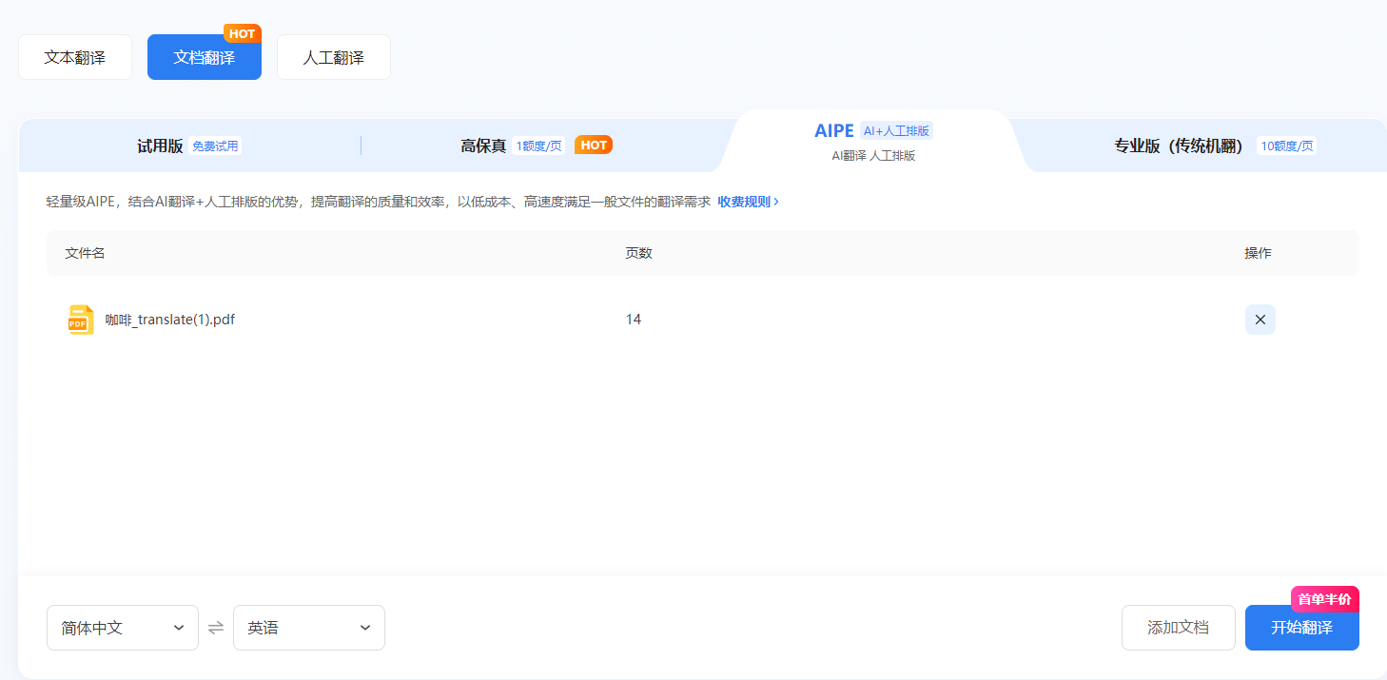This screenshot has width=1387, height=680.
Task: Click the 10额度/页 label on 专业版
Action: [1287, 146]
